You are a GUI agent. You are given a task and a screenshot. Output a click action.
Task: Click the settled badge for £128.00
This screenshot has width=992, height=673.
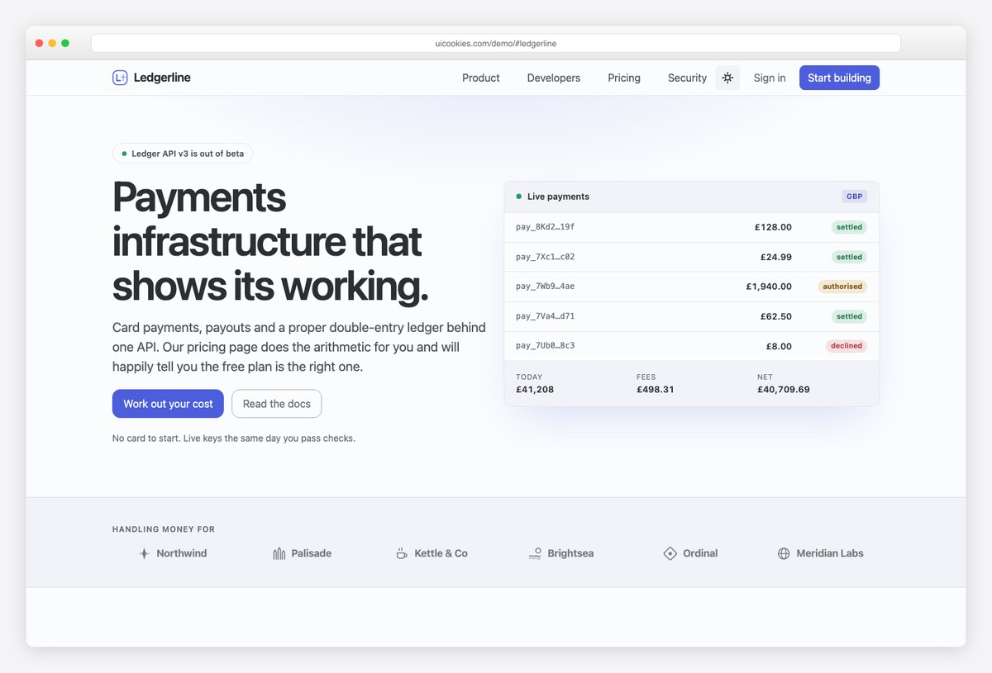point(849,227)
